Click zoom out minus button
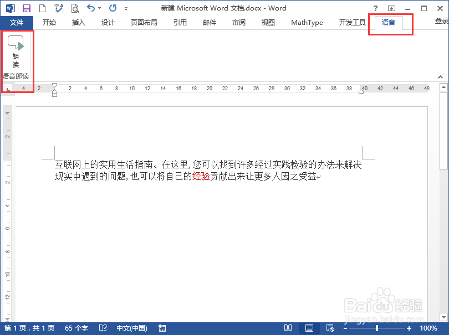This screenshot has width=449, height=335. click(x=345, y=328)
